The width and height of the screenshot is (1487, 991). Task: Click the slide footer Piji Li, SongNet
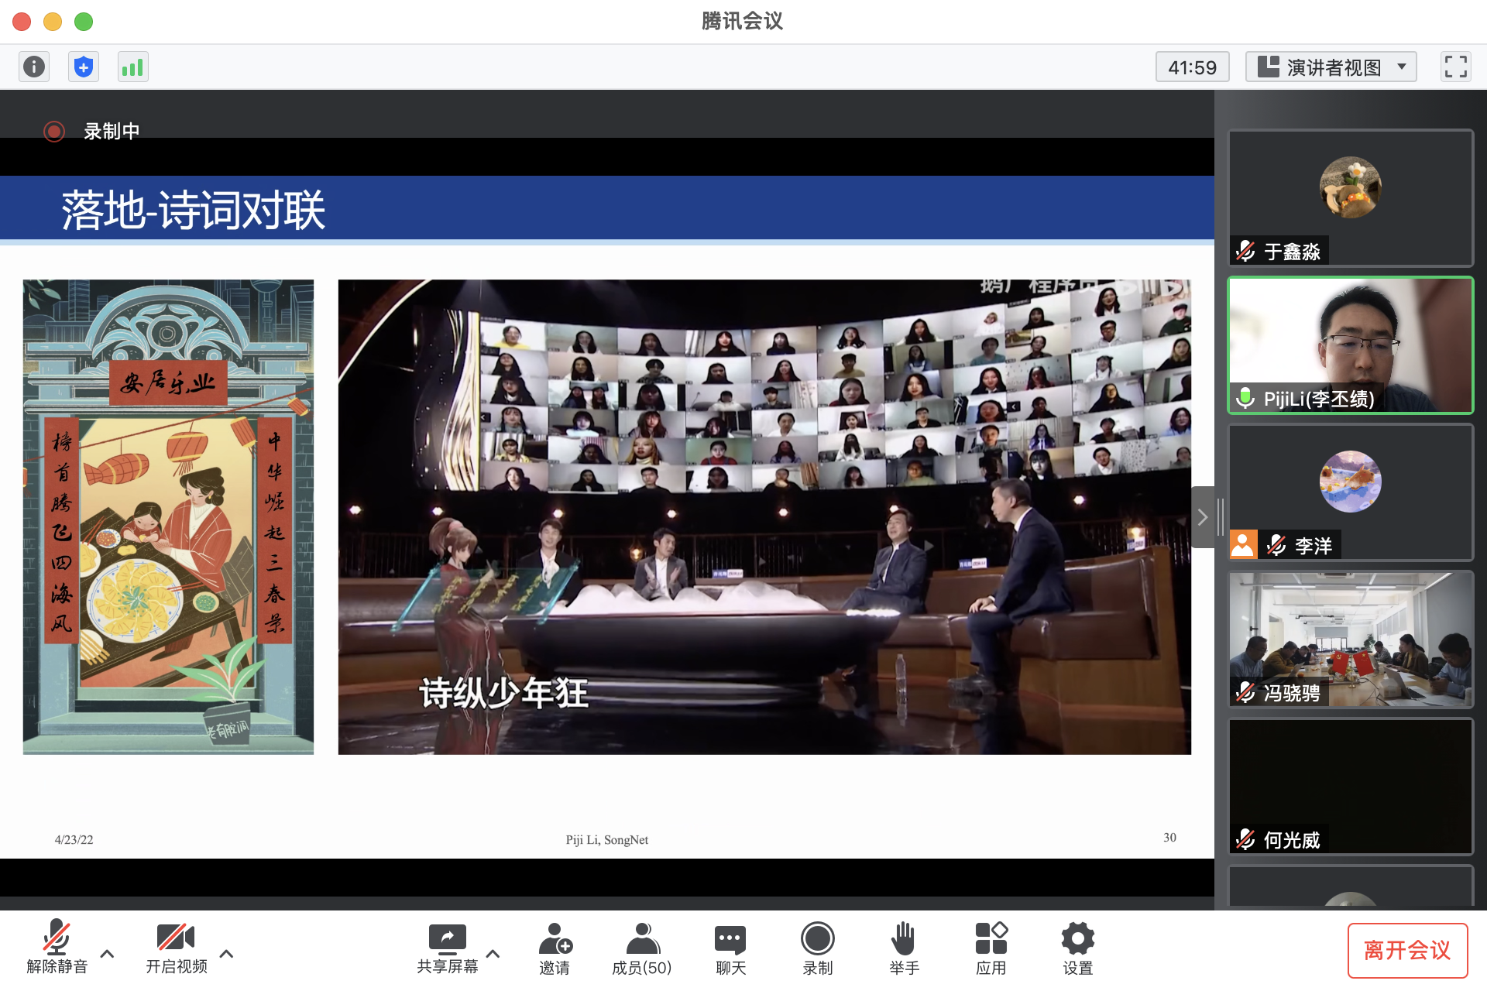click(x=607, y=839)
